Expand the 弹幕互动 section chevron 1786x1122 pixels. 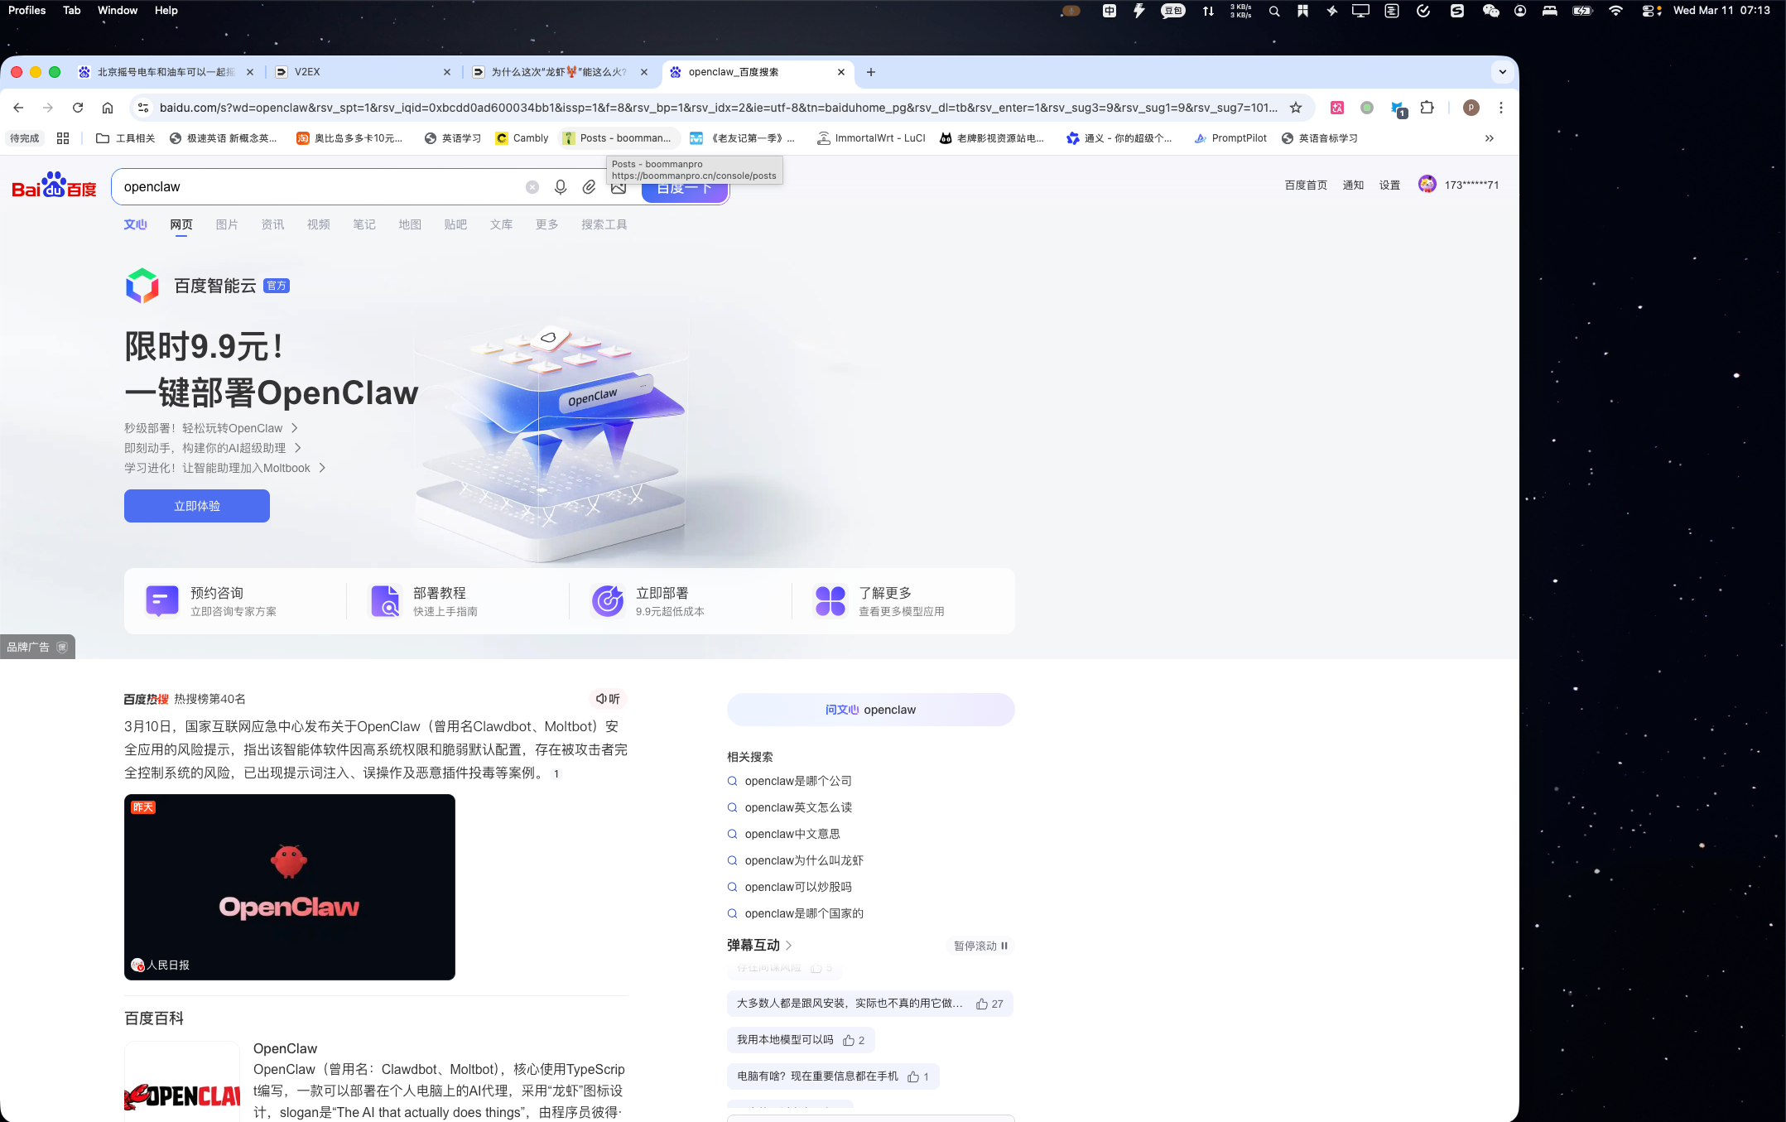tap(788, 946)
